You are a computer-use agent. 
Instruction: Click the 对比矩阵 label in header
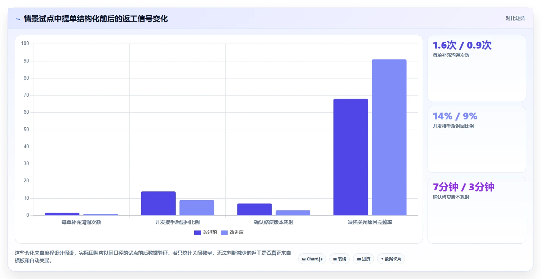coord(515,18)
